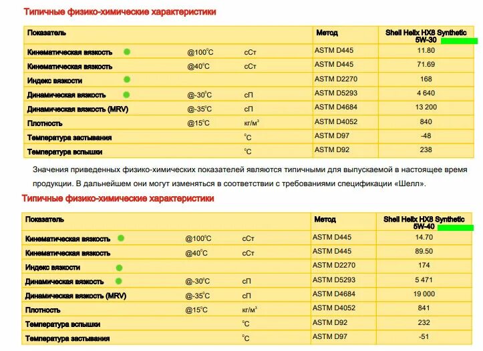Image resolution: width=483 pixels, height=351 pixels.
Task: Click "Метод" header in the 5W-40 table
Action: point(325,220)
